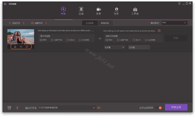Click the 加载DVD load DVD button
195x116 pixels.
coord(37,23)
